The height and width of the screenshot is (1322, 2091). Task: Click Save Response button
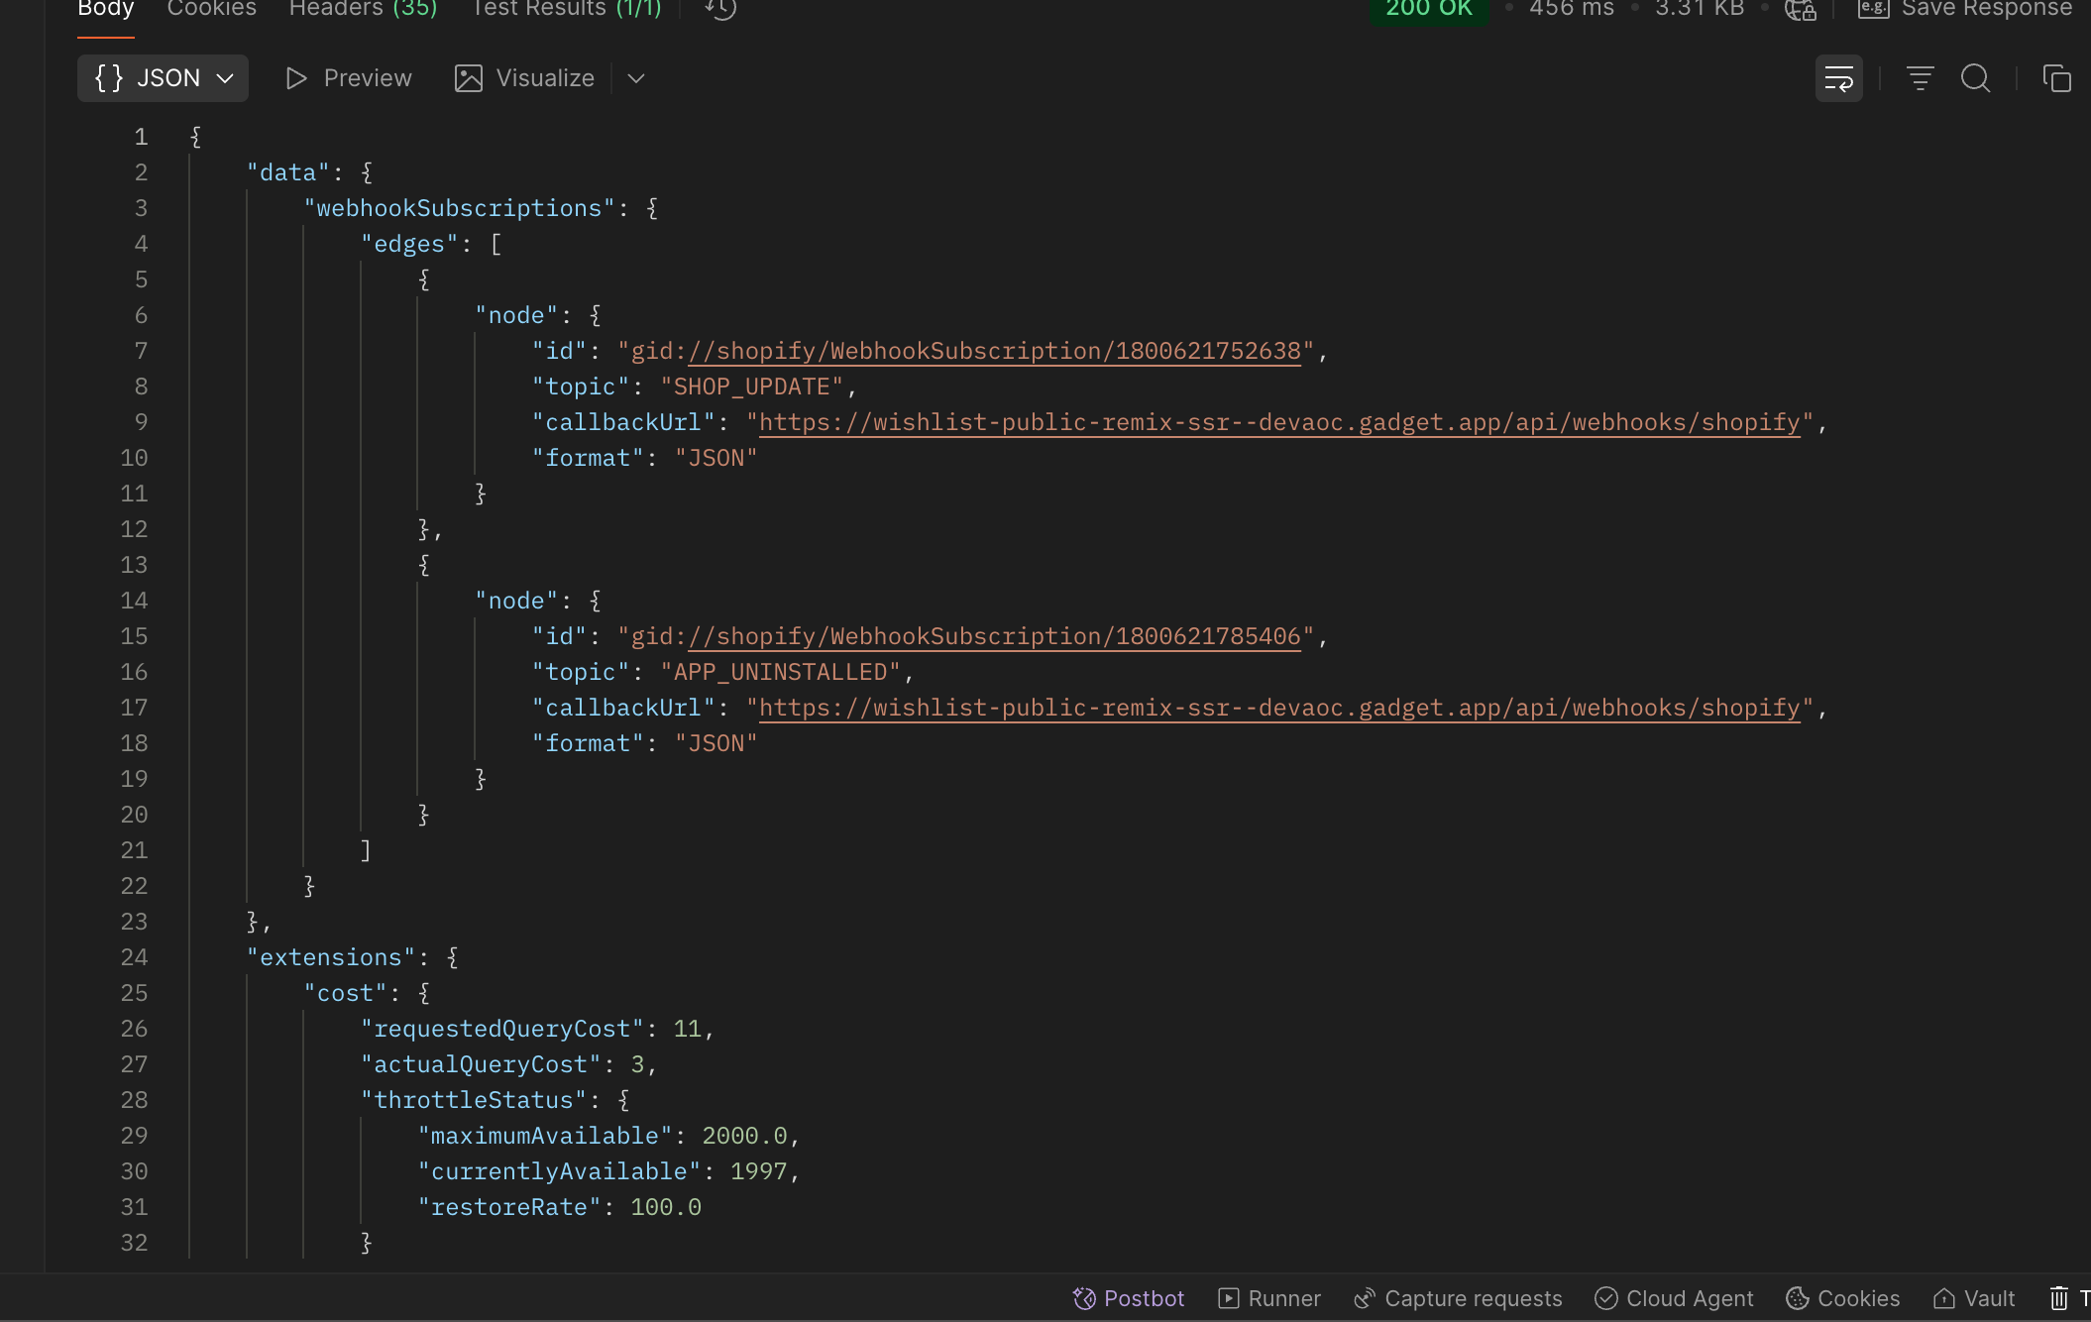tap(1965, 9)
